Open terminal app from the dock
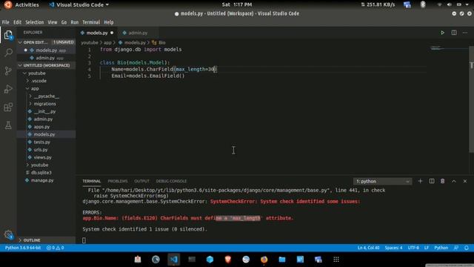 click(192, 260)
